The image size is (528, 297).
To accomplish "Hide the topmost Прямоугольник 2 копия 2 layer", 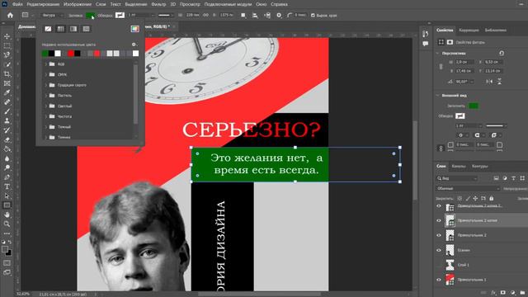I will pyautogui.click(x=438, y=206).
